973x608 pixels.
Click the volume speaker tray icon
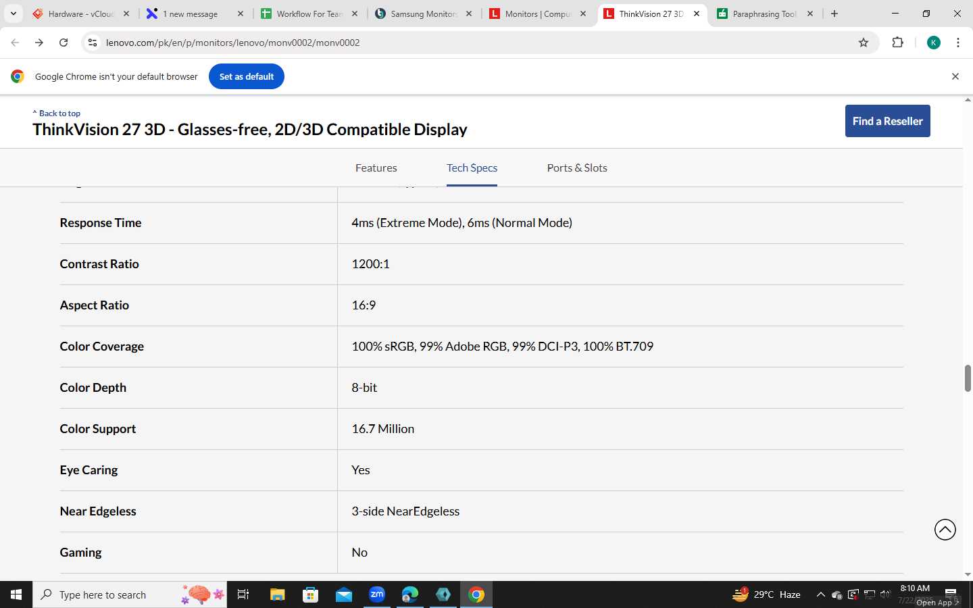886,594
